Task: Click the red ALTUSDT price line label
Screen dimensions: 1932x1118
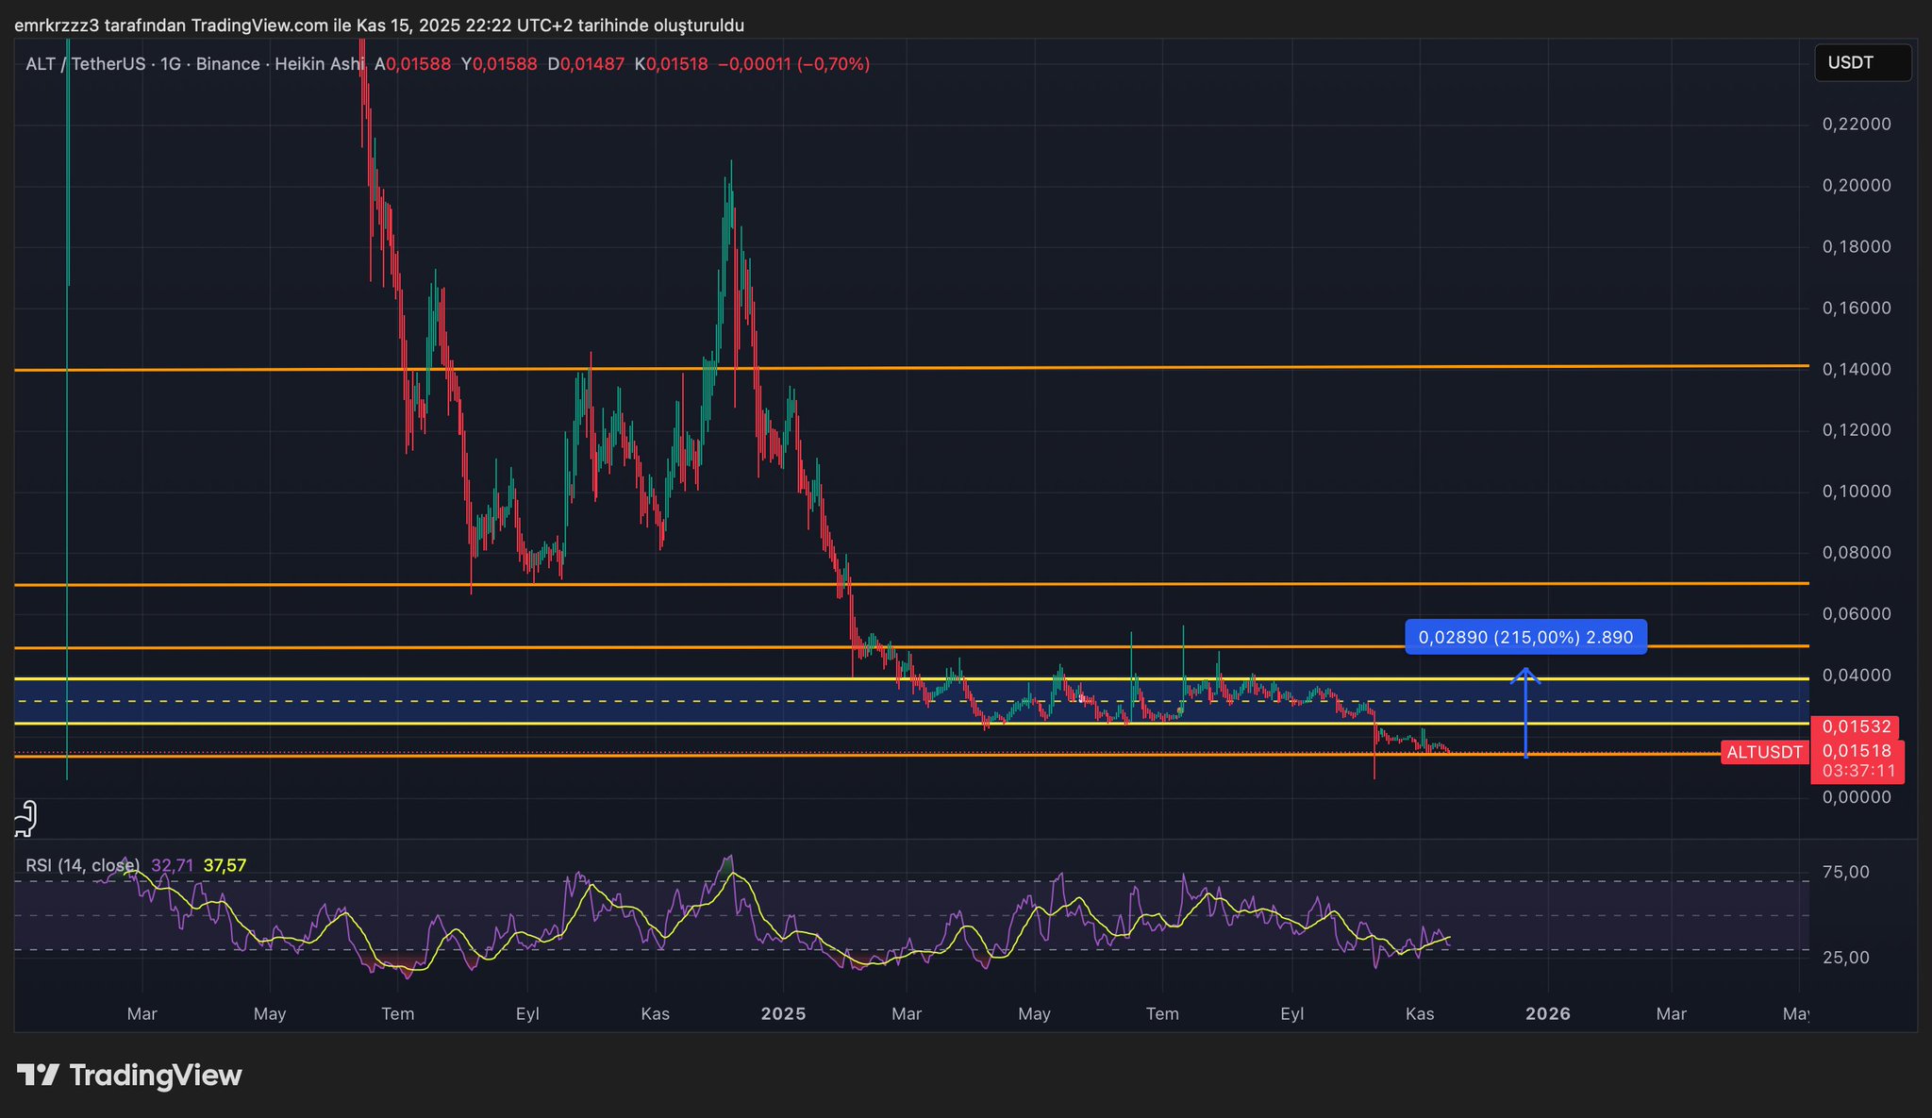Action: (1763, 752)
